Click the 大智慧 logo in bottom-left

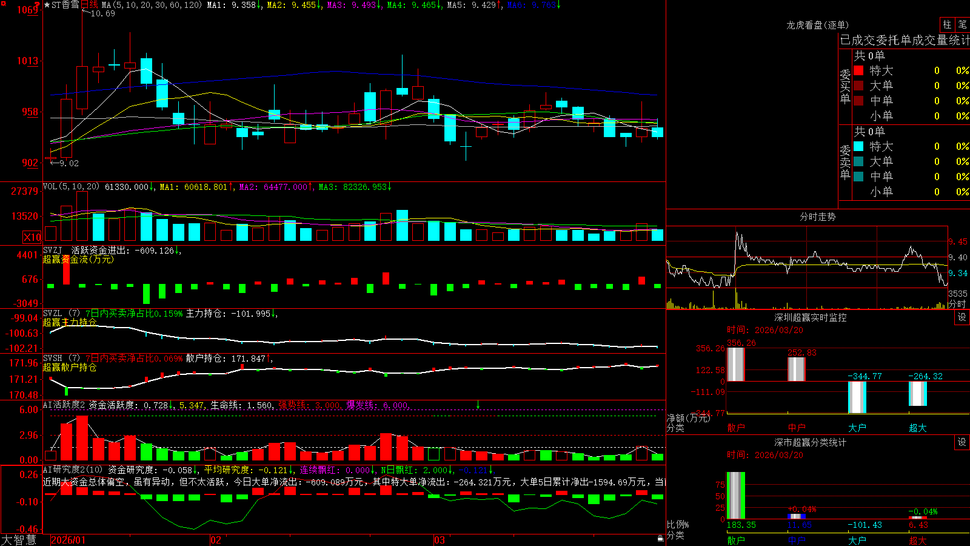tap(19, 540)
